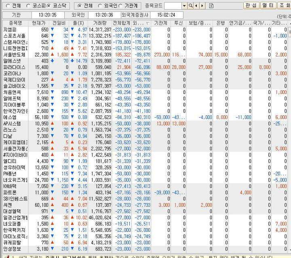Click the document memo icon

(x=211, y=6)
